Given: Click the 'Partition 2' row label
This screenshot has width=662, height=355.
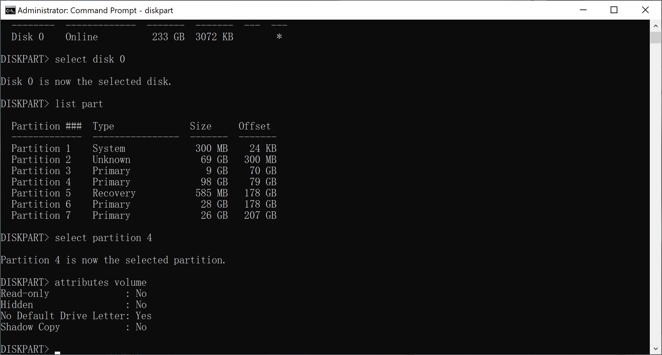Looking at the screenshot, I should click(41, 160).
